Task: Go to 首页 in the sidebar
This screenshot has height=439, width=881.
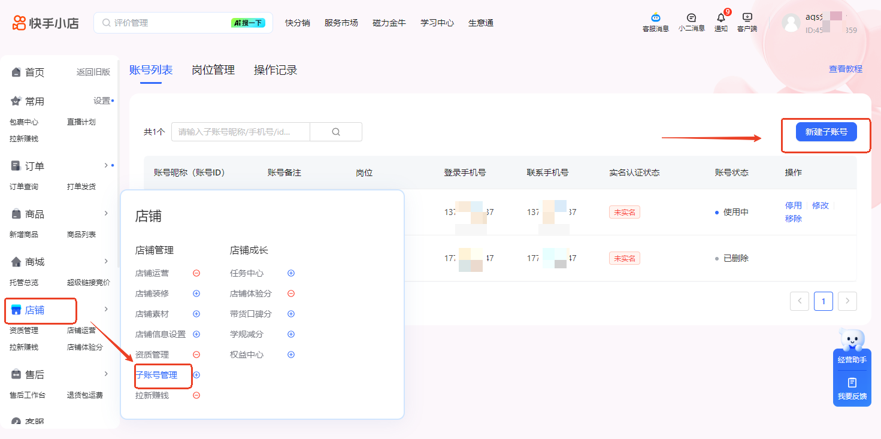Action: click(35, 72)
